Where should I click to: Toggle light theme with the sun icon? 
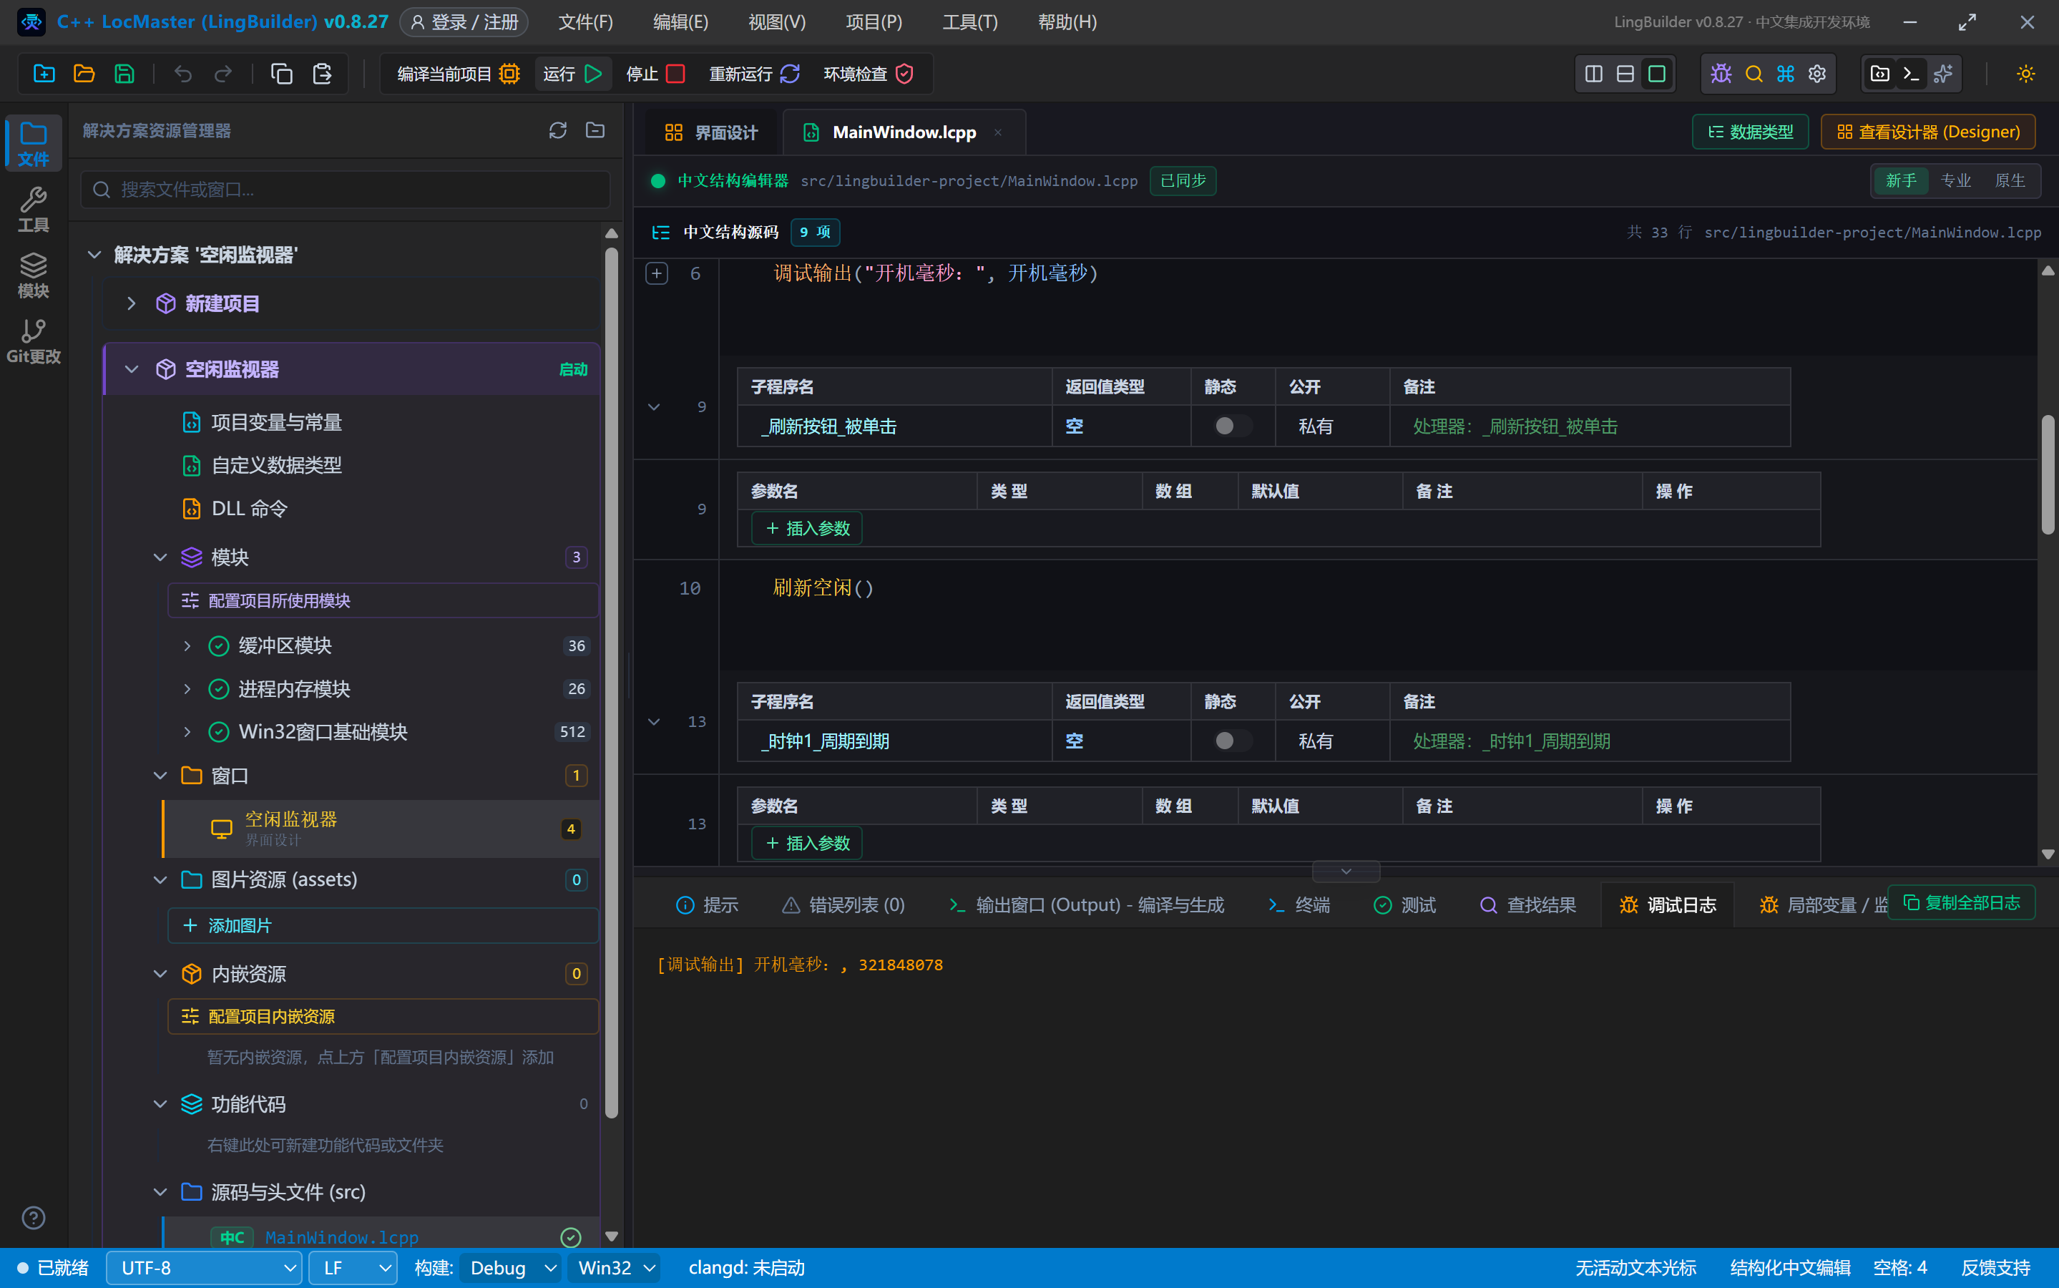(x=2026, y=74)
